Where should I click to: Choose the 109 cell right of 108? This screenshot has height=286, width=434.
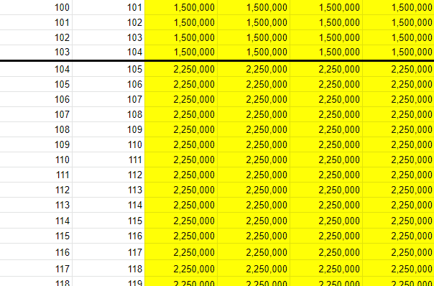[x=108, y=129]
